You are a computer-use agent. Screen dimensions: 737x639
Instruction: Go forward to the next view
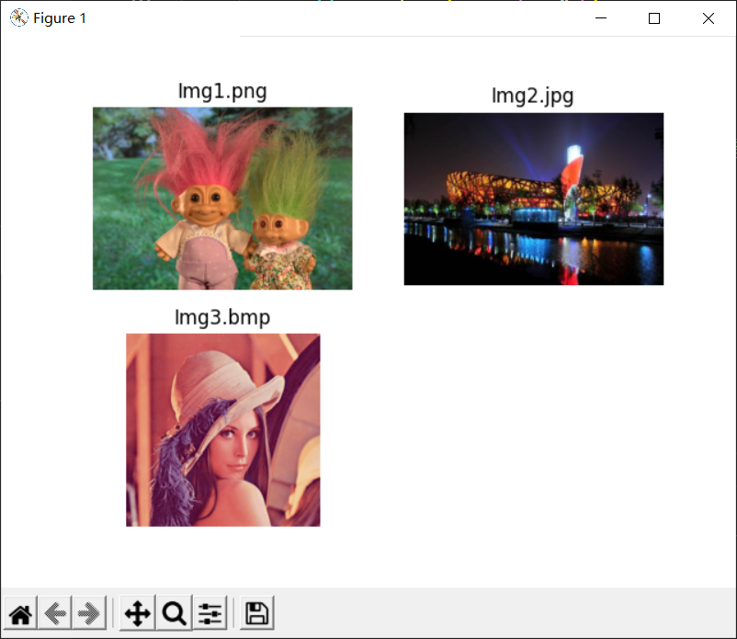(89, 613)
